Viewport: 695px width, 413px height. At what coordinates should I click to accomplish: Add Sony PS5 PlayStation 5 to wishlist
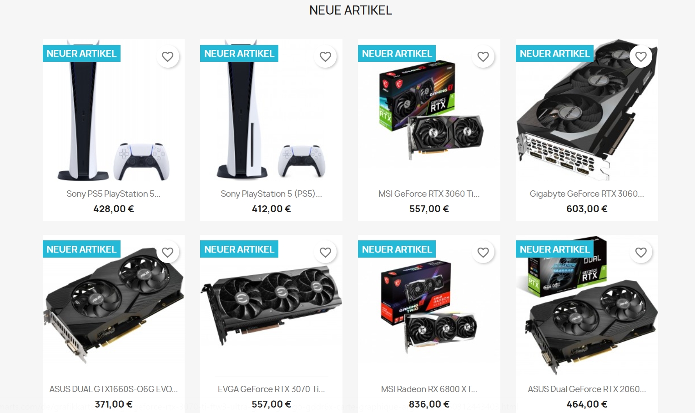click(167, 57)
